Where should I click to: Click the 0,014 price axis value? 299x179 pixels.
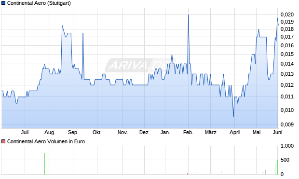coord(287,64)
